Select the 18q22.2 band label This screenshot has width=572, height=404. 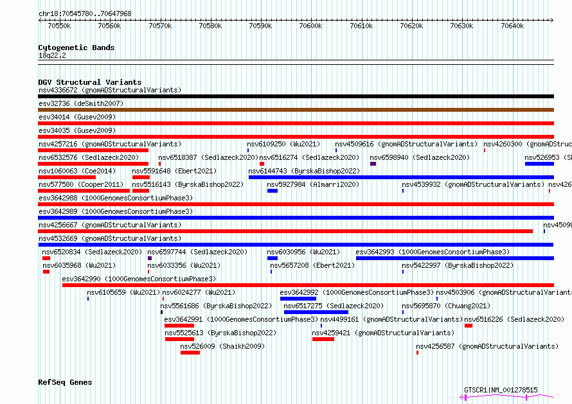pos(52,55)
